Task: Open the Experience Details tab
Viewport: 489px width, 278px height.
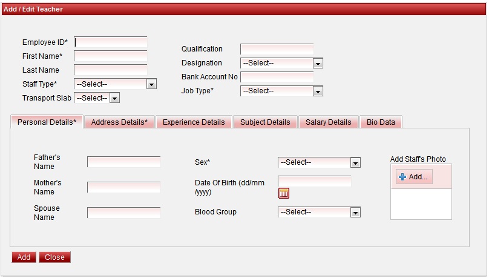Action: point(194,122)
